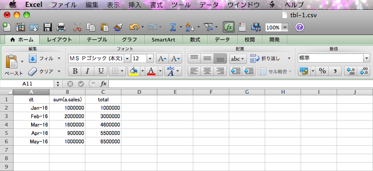This screenshot has width=373, height=171.
Task: Align text to top
Action: click(194, 58)
